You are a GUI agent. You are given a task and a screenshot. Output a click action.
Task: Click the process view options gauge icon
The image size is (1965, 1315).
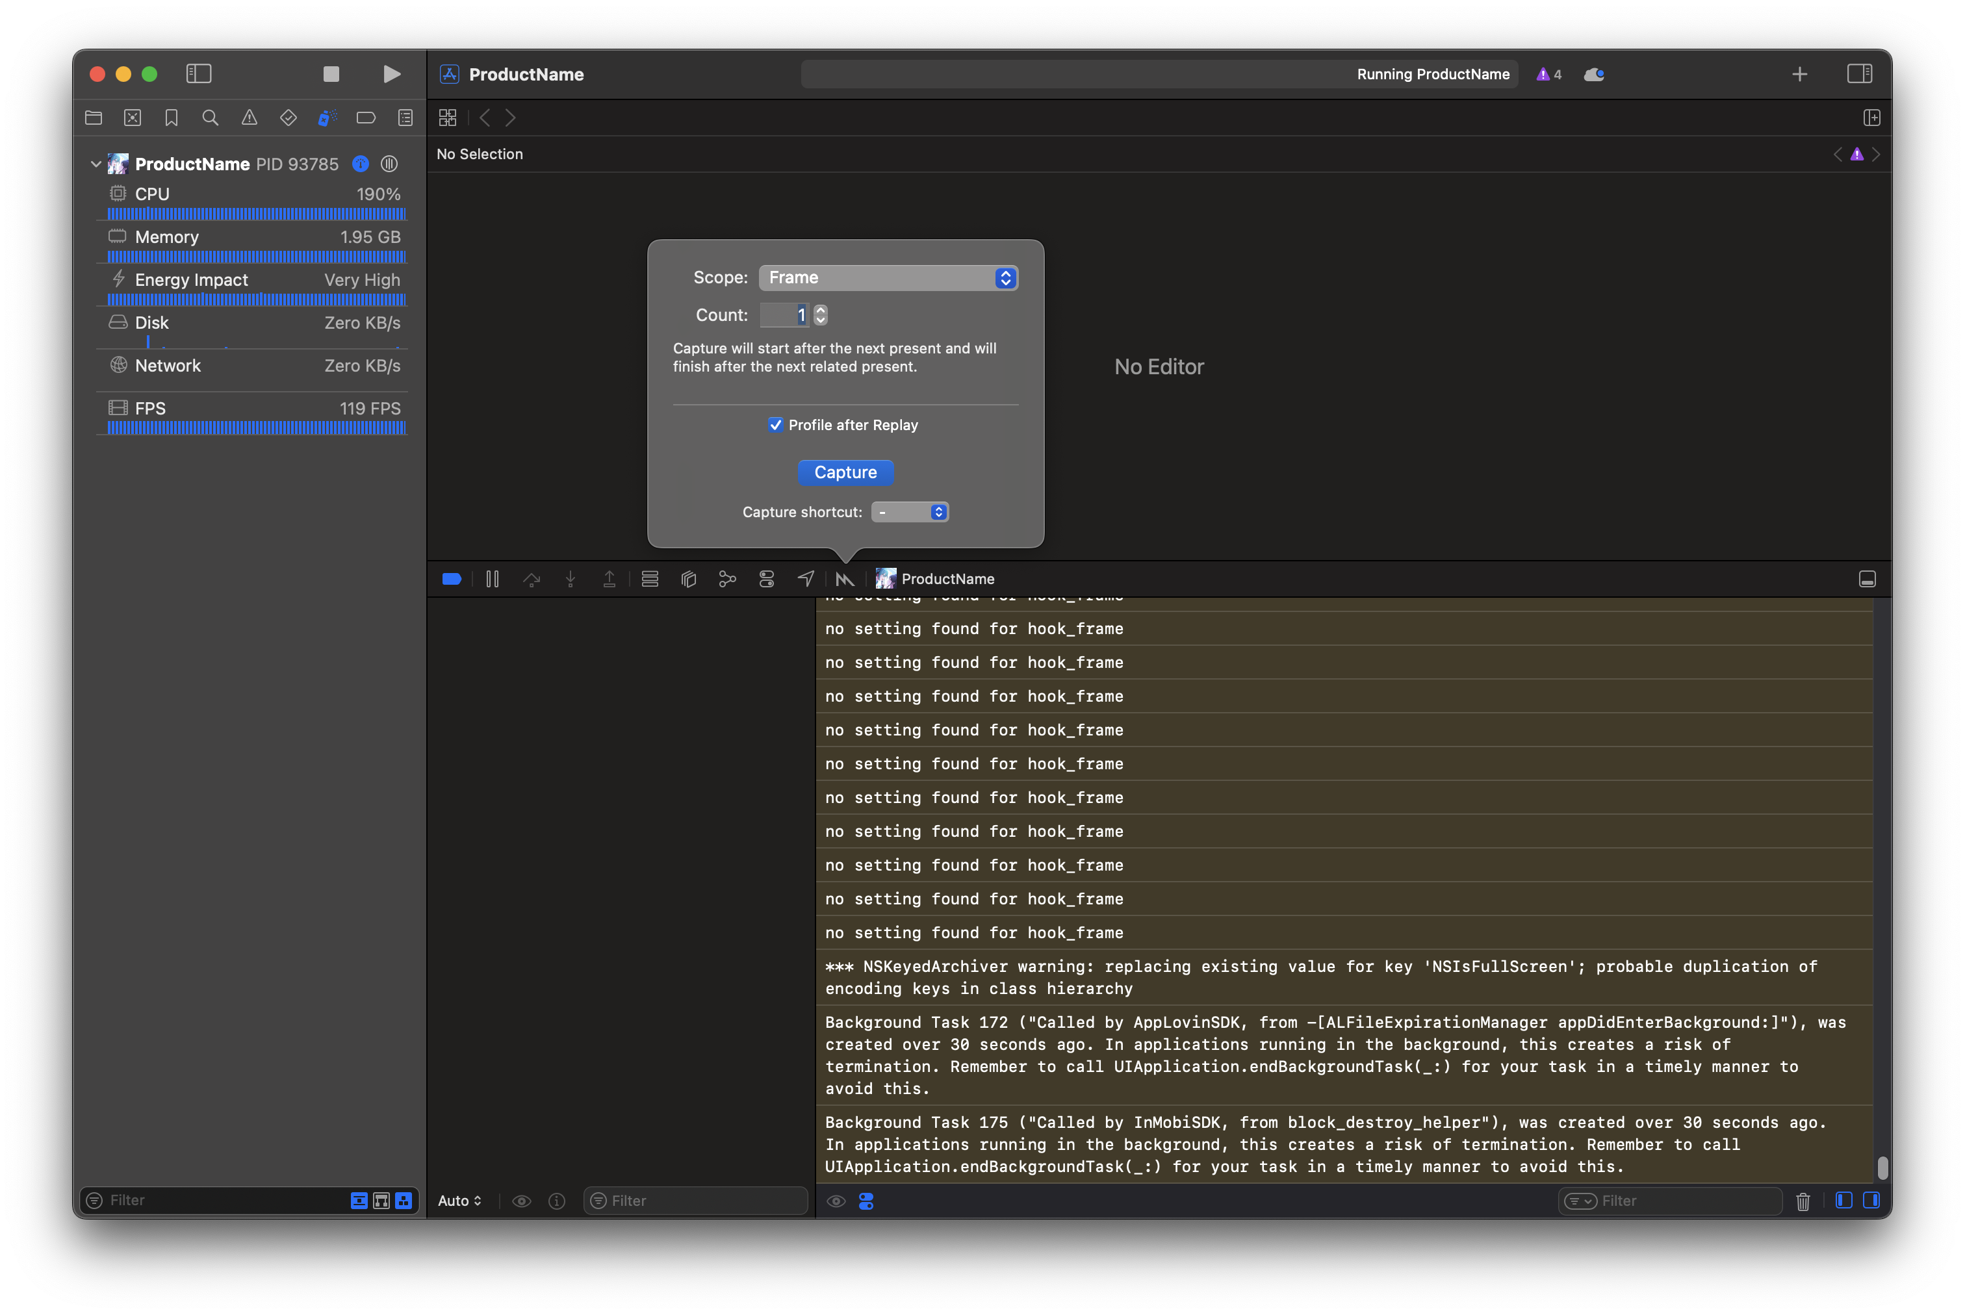(389, 164)
